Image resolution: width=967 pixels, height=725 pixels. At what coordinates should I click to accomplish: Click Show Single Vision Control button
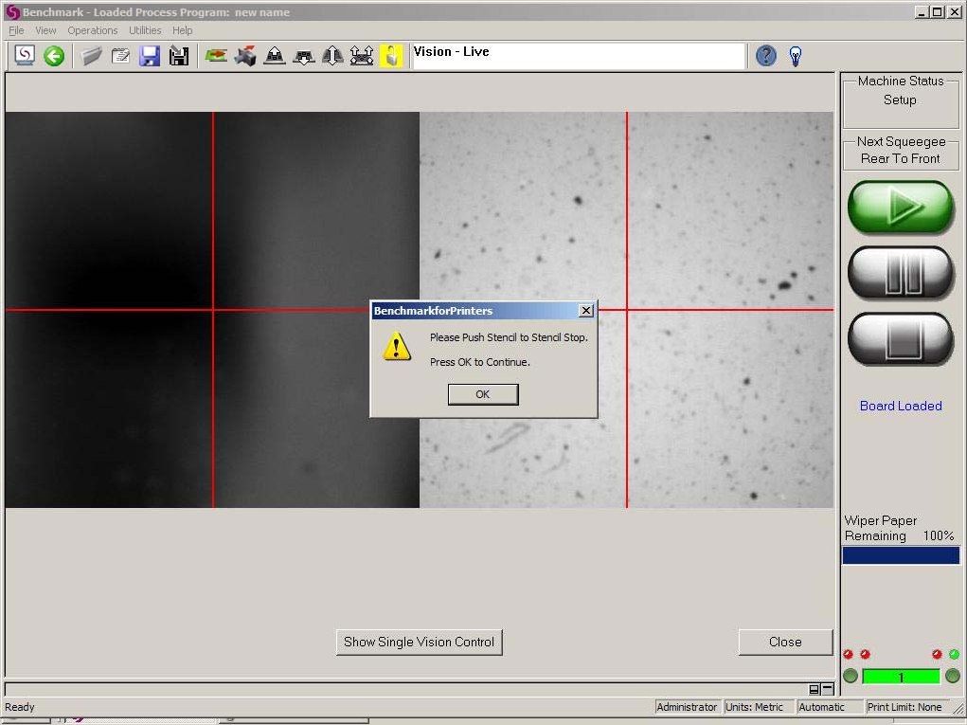[419, 642]
